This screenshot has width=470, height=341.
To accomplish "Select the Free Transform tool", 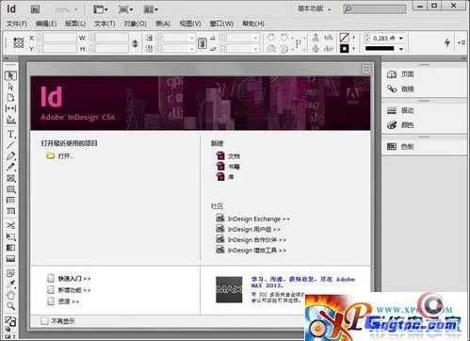I will click(10, 236).
